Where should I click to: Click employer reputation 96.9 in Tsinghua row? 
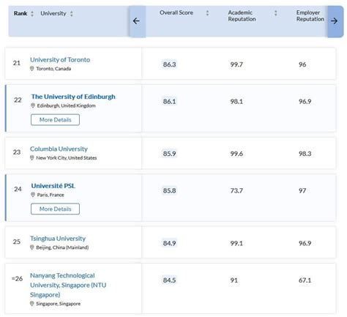[305, 243]
